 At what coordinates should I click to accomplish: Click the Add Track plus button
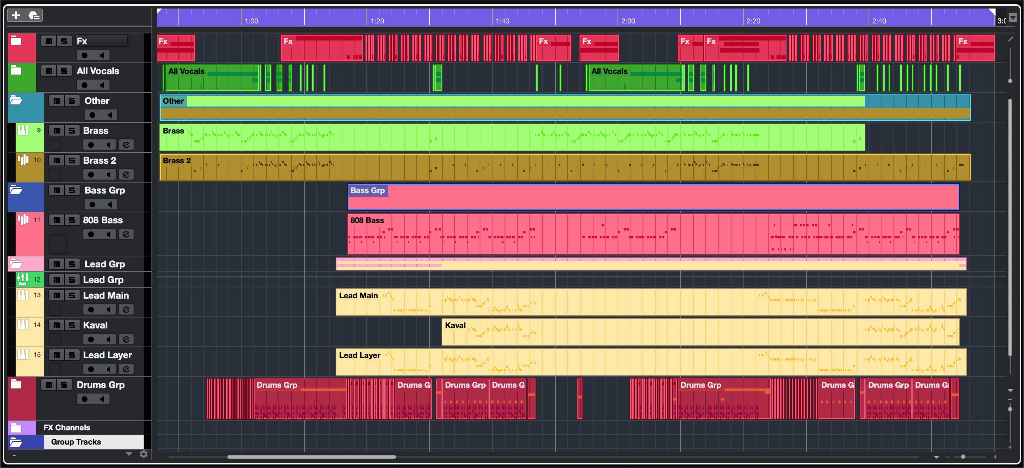[x=16, y=16]
